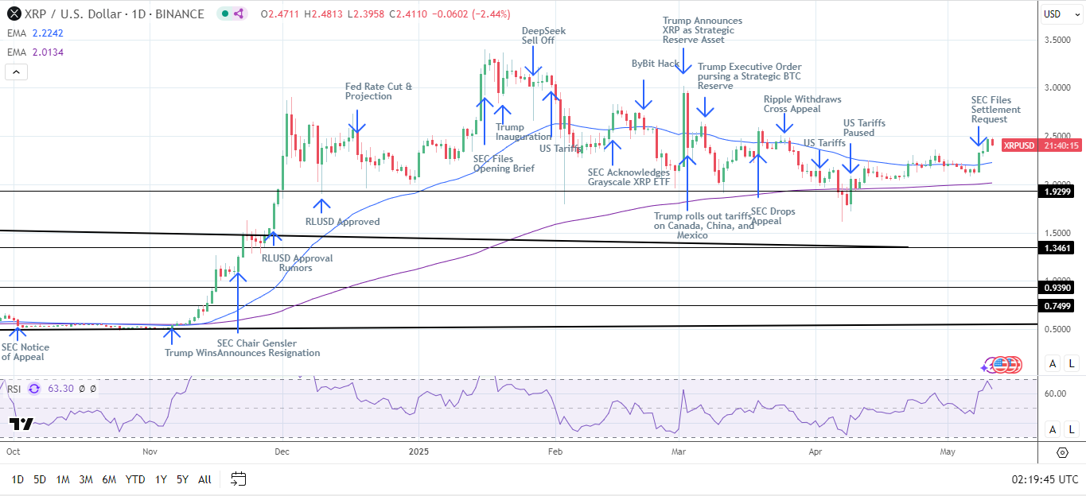Select the 'ByBit Hack' annotation
The height and width of the screenshot is (496, 1086).
pos(656,64)
